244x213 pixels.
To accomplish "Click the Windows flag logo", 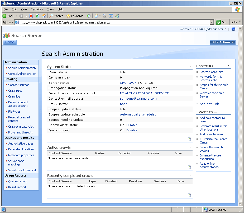I will [x=237, y=10].
